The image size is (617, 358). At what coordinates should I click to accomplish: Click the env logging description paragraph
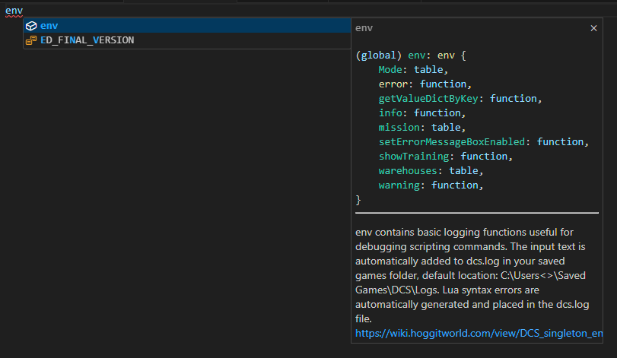pyautogui.click(x=472, y=275)
